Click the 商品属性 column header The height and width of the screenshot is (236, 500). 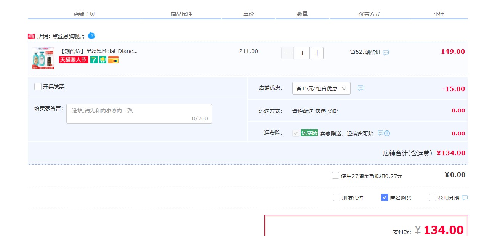click(181, 14)
